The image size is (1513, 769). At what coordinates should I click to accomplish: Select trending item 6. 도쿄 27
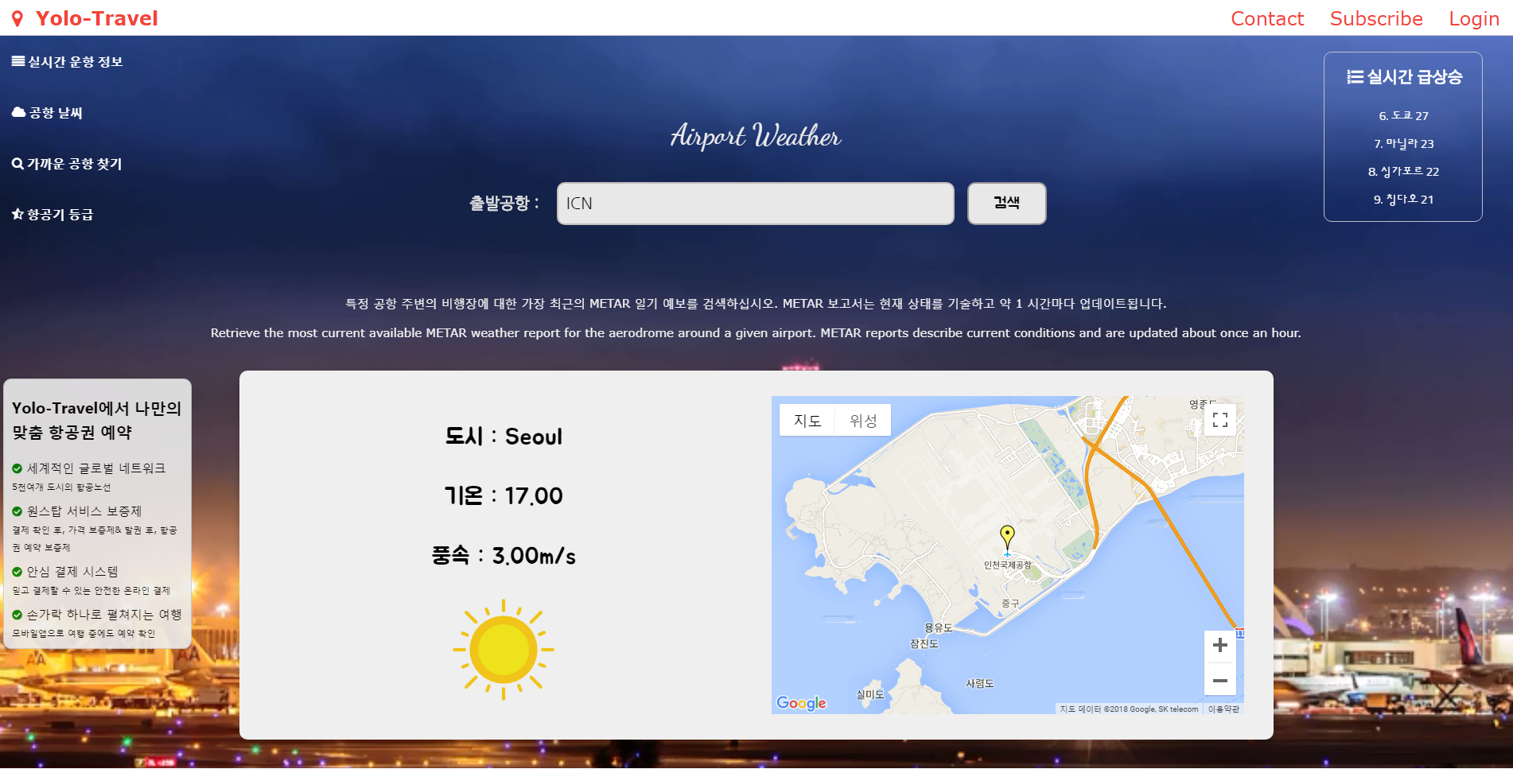1403,116
